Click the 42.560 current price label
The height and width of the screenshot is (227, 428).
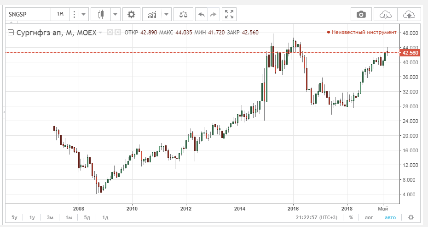410,53
